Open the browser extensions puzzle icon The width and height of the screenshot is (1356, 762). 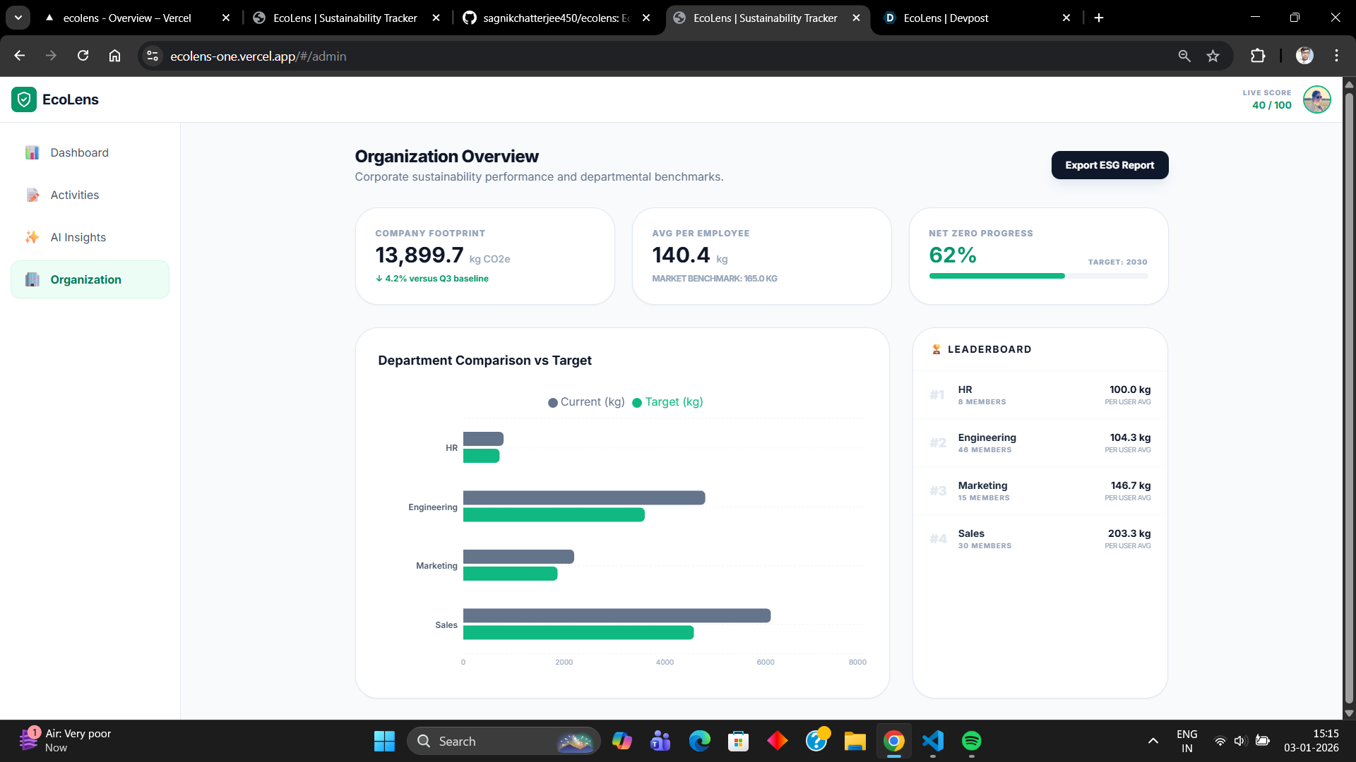pyautogui.click(x=1258, y=56)
